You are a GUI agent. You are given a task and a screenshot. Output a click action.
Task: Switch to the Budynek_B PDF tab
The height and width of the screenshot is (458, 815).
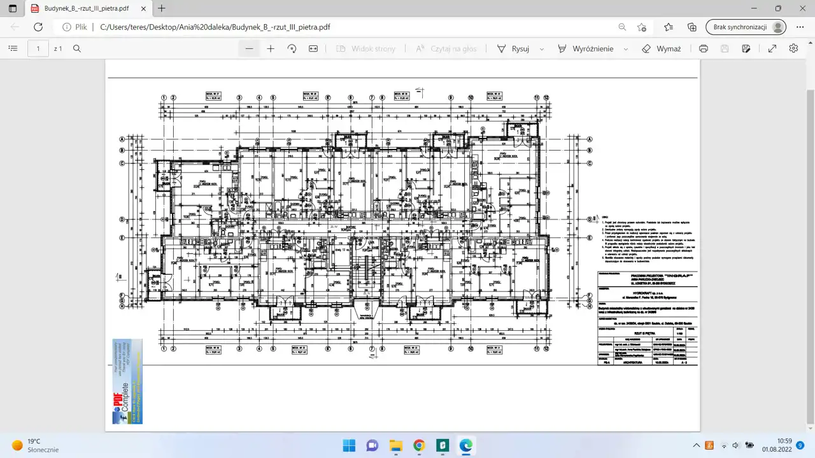point(88,8)
